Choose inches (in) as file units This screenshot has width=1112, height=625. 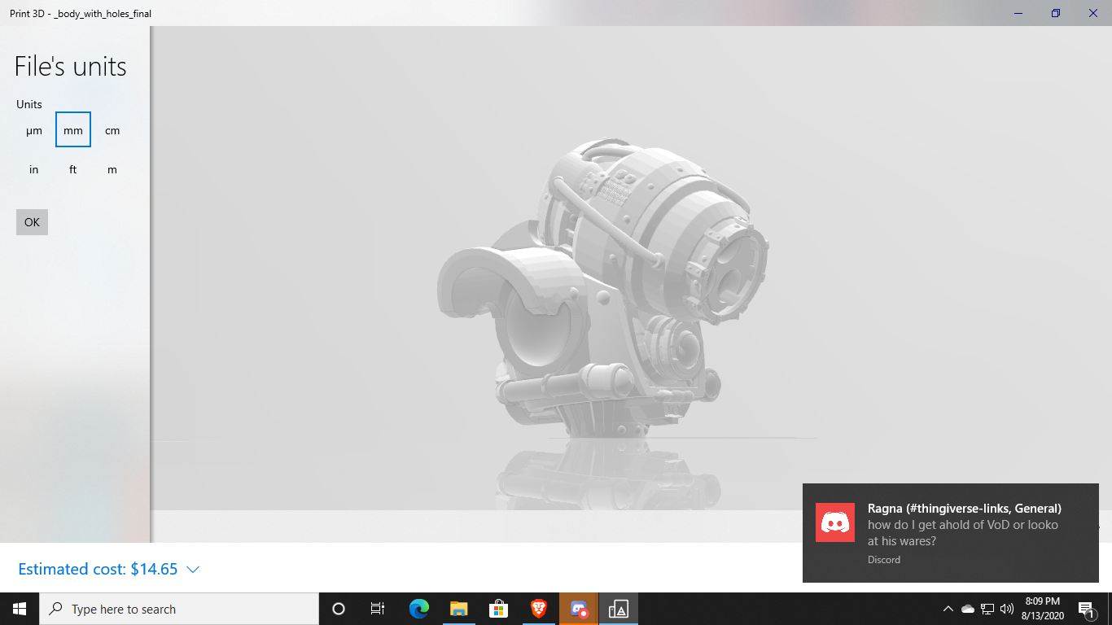[33, 169]
